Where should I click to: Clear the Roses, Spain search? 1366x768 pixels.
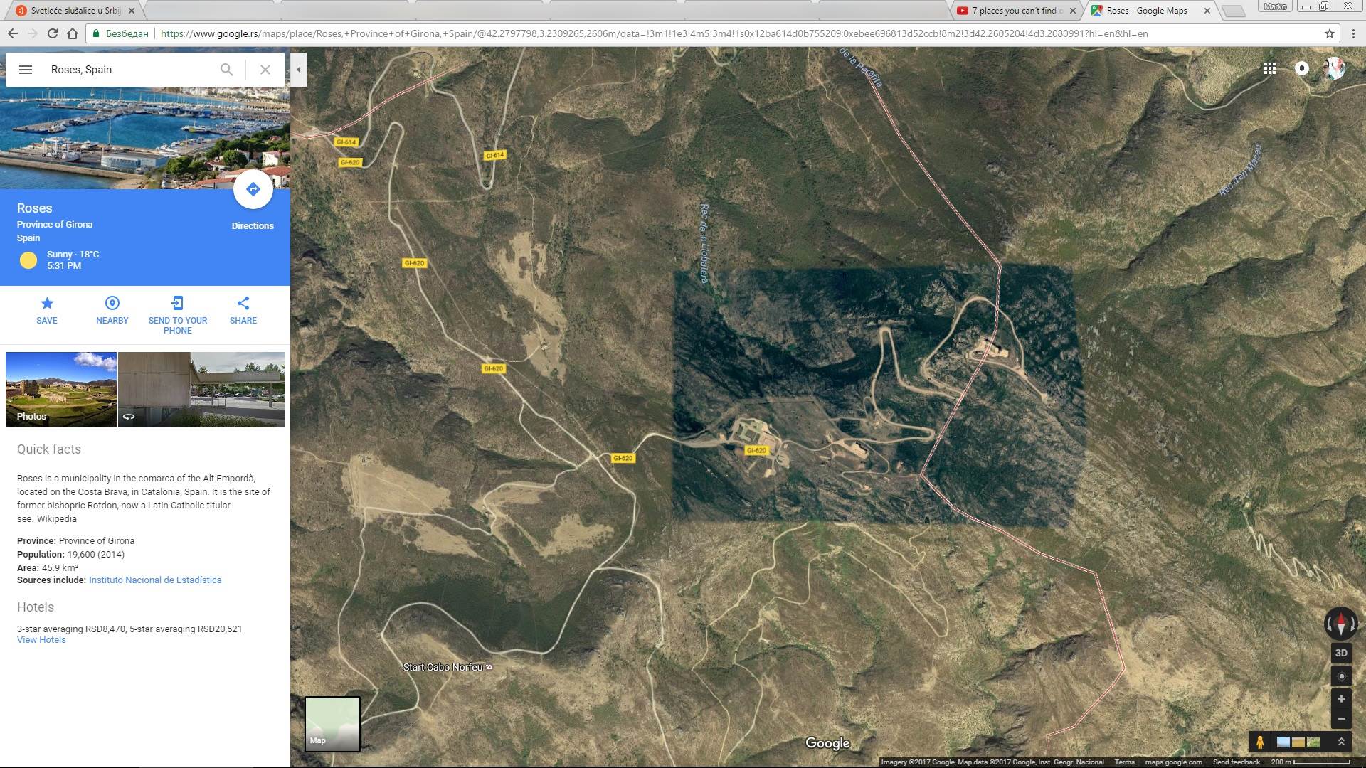click(265, 70)
